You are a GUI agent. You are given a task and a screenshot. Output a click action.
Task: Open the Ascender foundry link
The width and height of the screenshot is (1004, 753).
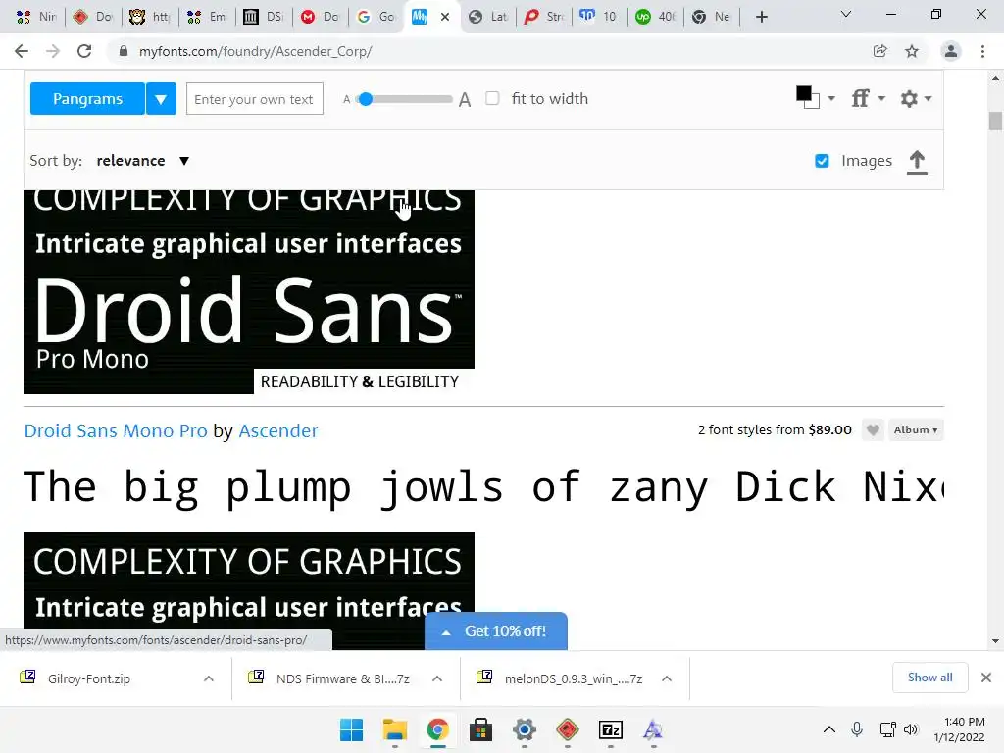coord(277,431)
